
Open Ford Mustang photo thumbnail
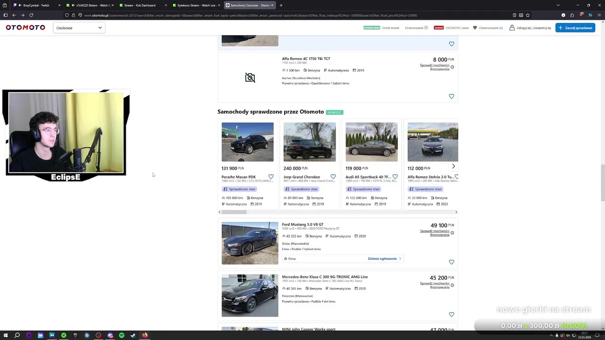click(250, 243)
